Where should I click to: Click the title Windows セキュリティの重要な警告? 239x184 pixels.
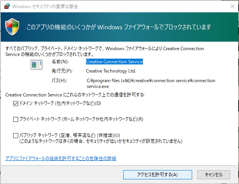(45, 7)
